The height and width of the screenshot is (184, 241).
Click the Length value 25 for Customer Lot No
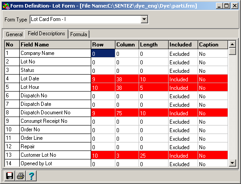153,155
